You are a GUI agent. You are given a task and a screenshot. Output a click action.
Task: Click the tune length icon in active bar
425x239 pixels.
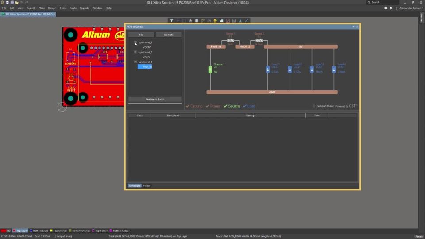point(209,21)
